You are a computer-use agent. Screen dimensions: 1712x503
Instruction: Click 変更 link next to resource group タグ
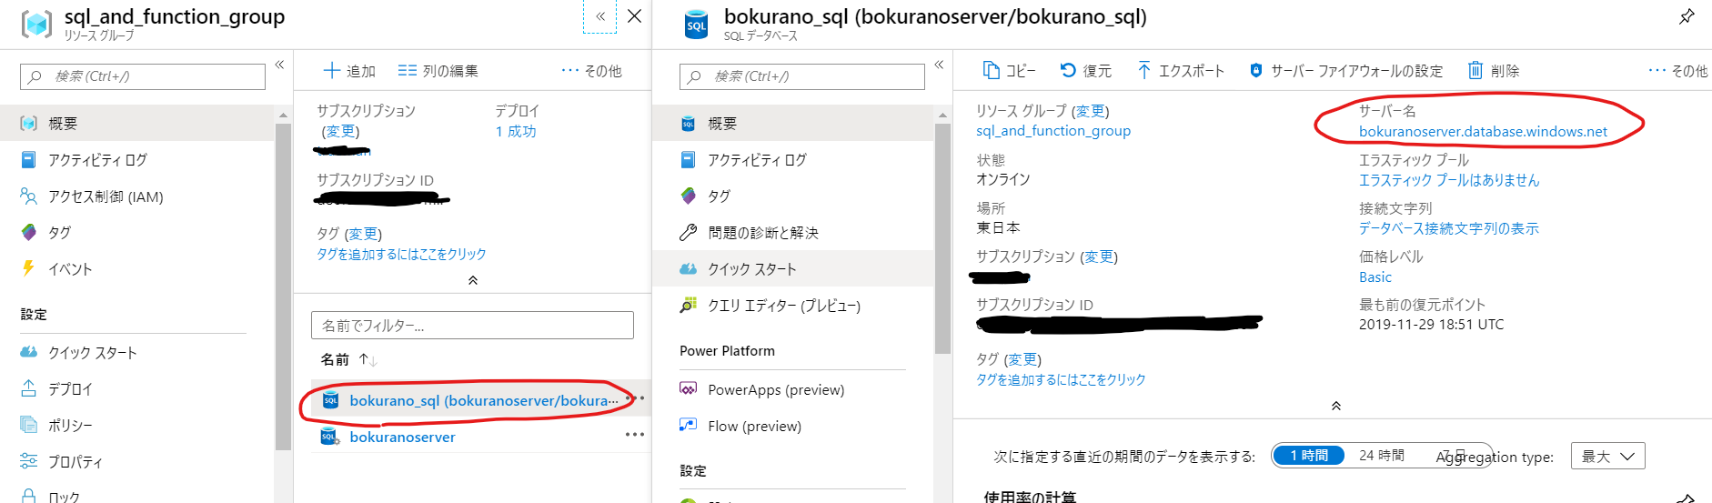click(x=363, y=234)
